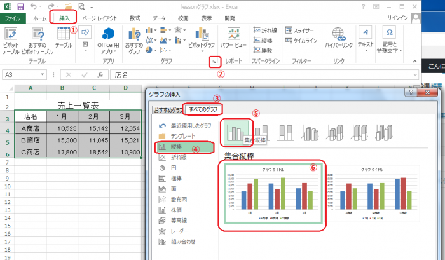The image size is (445, 260).
Task: Insert a PivotTable (ピボットテーブル)
Action: click(x=11, y=41)
